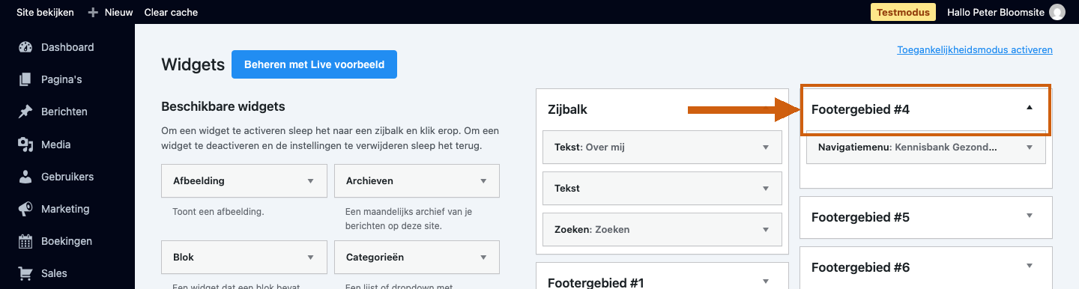Click the Sales shopping cart icon
This screenshot has width=1079, height=289.
click(x=25, y=273)
